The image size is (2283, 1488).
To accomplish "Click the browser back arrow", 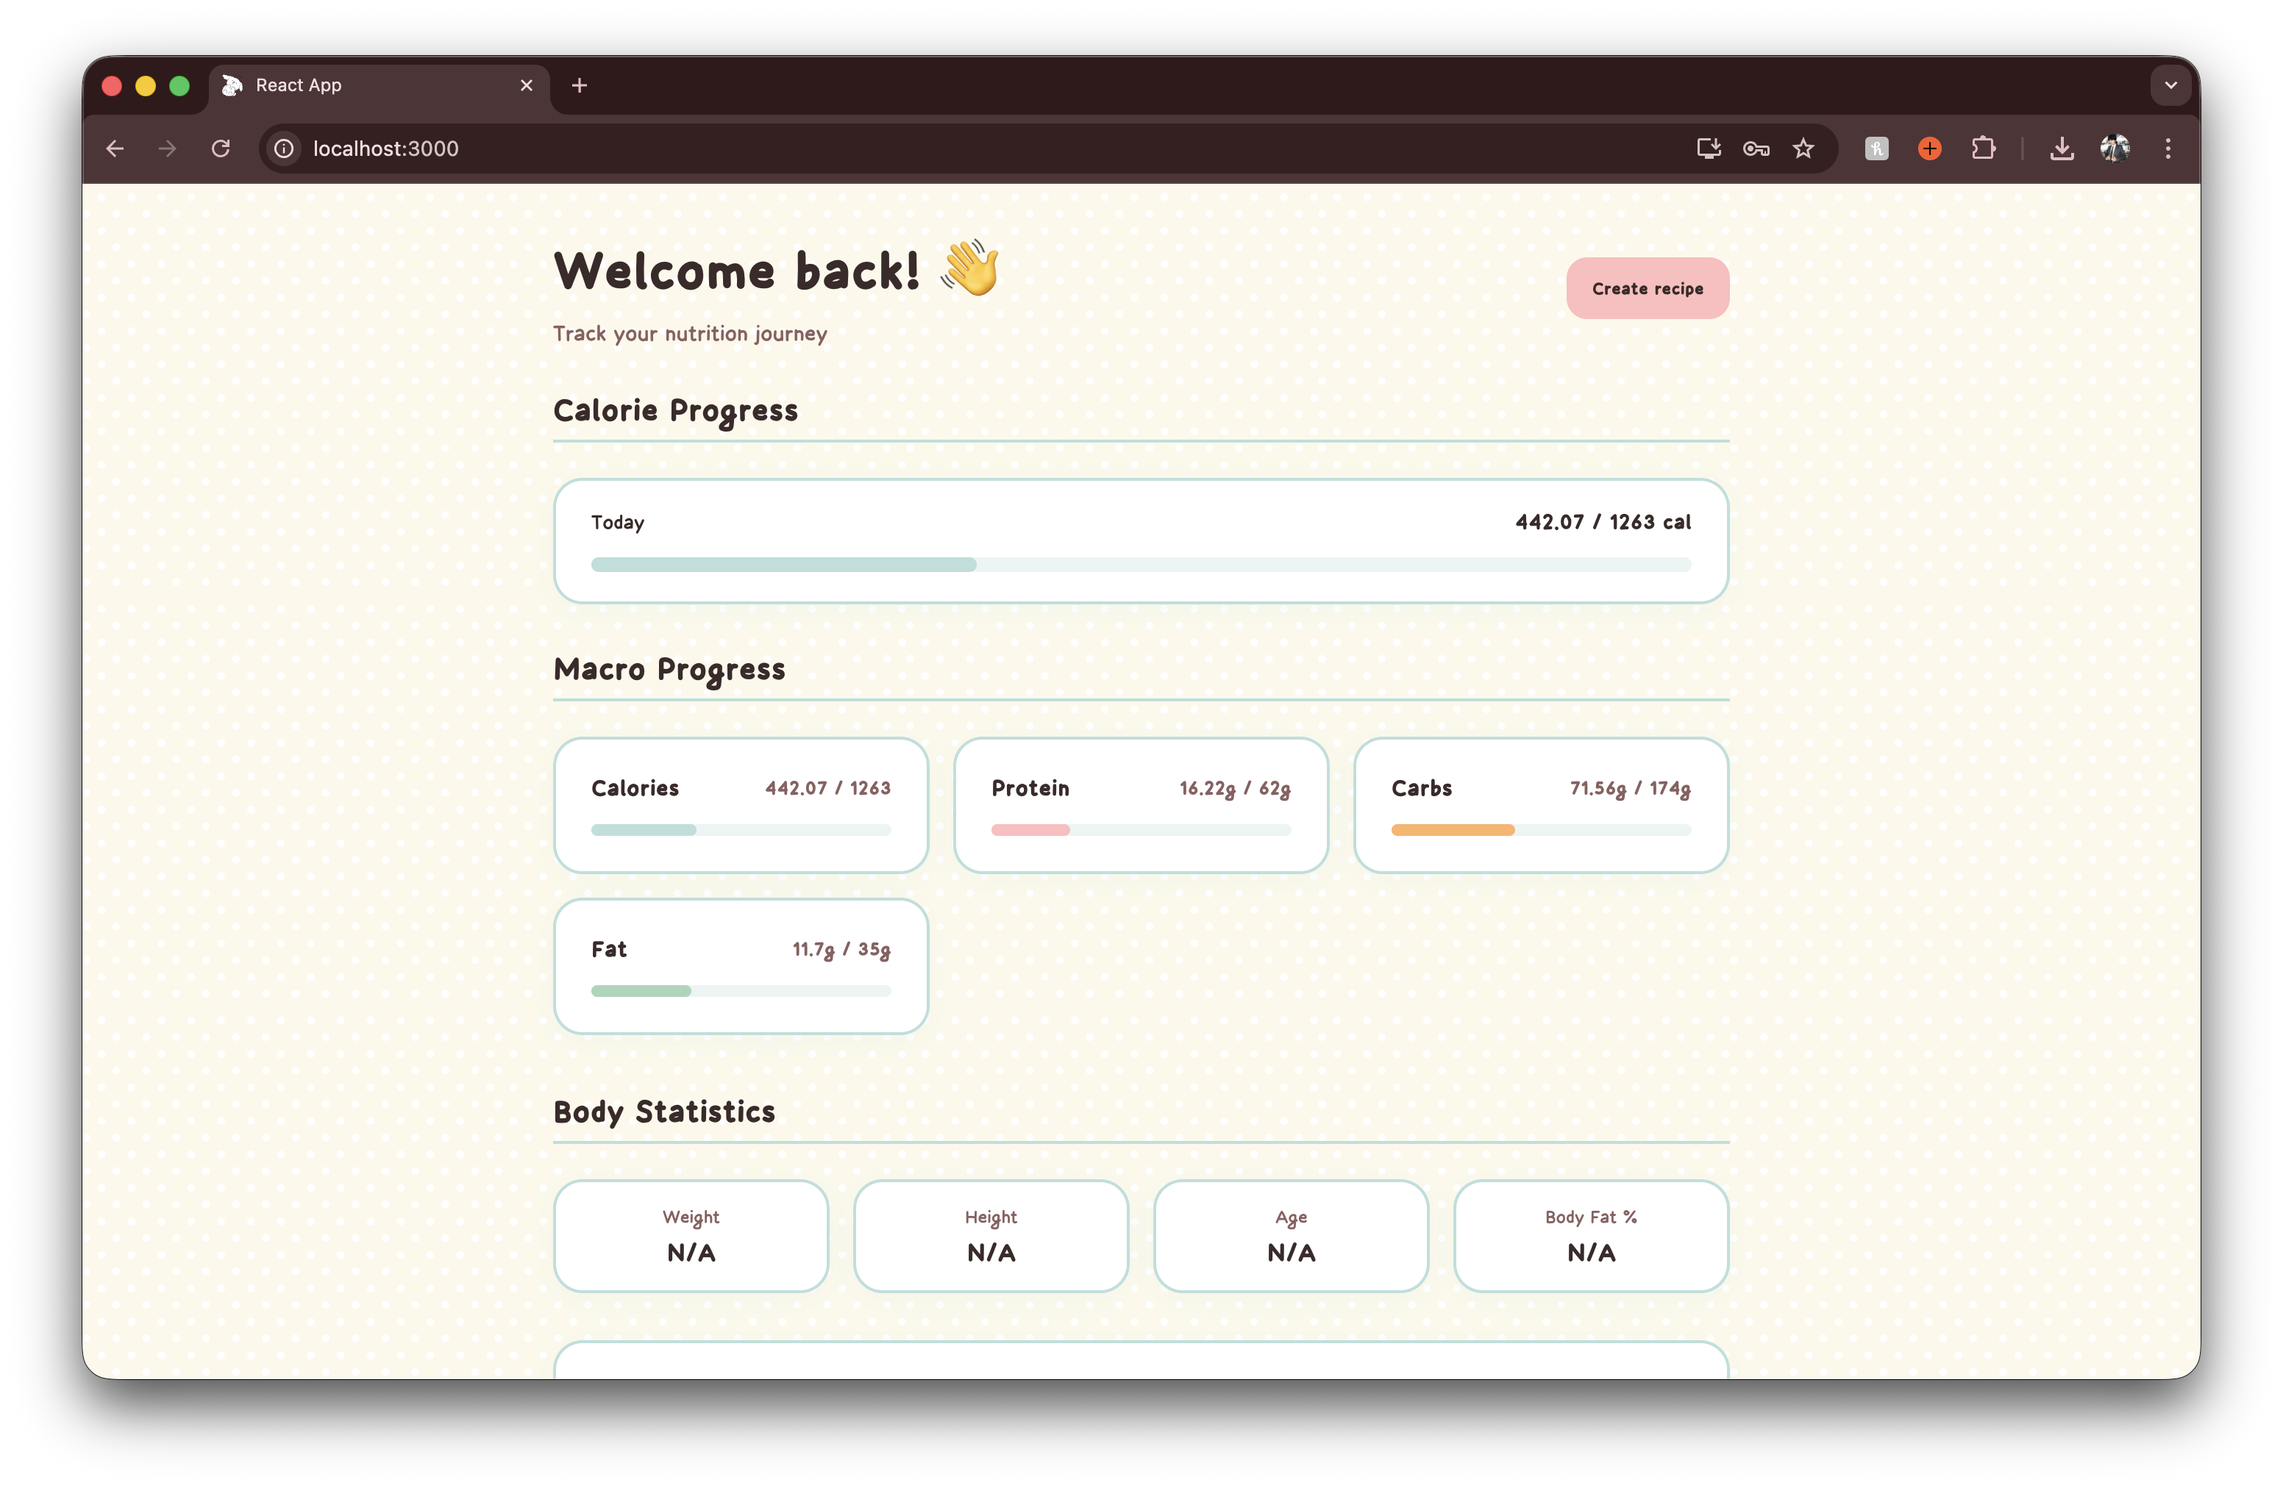I will tap(115, 149).
